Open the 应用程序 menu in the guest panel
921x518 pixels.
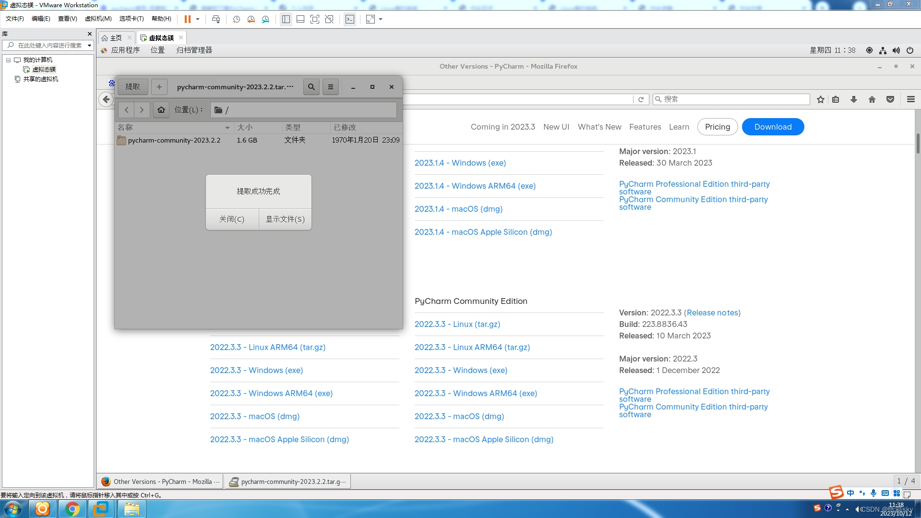(125, 50)
